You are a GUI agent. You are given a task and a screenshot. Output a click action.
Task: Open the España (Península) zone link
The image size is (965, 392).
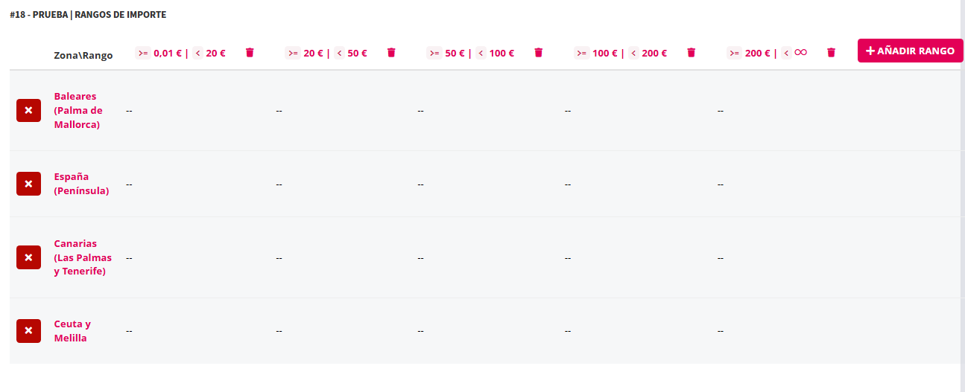(81, 184)
